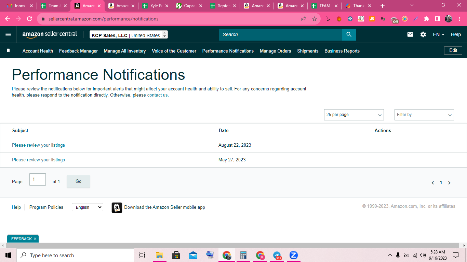The width and height of the screenshot is (467, 262).
Task: Open the FEEDBACK tab
Action: tap(22, 239)
